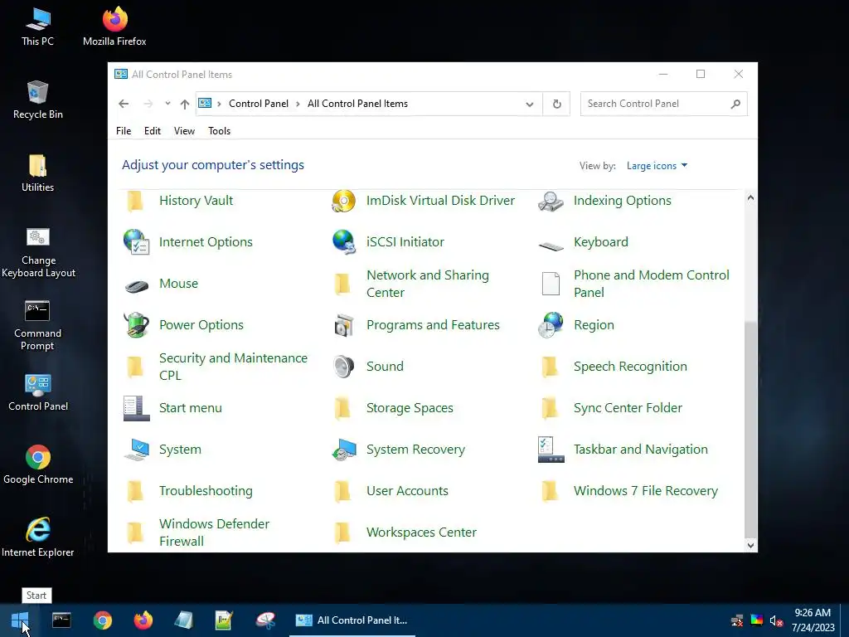Open History Vault folder icon
849x637 pixels.
pos(135,201)
